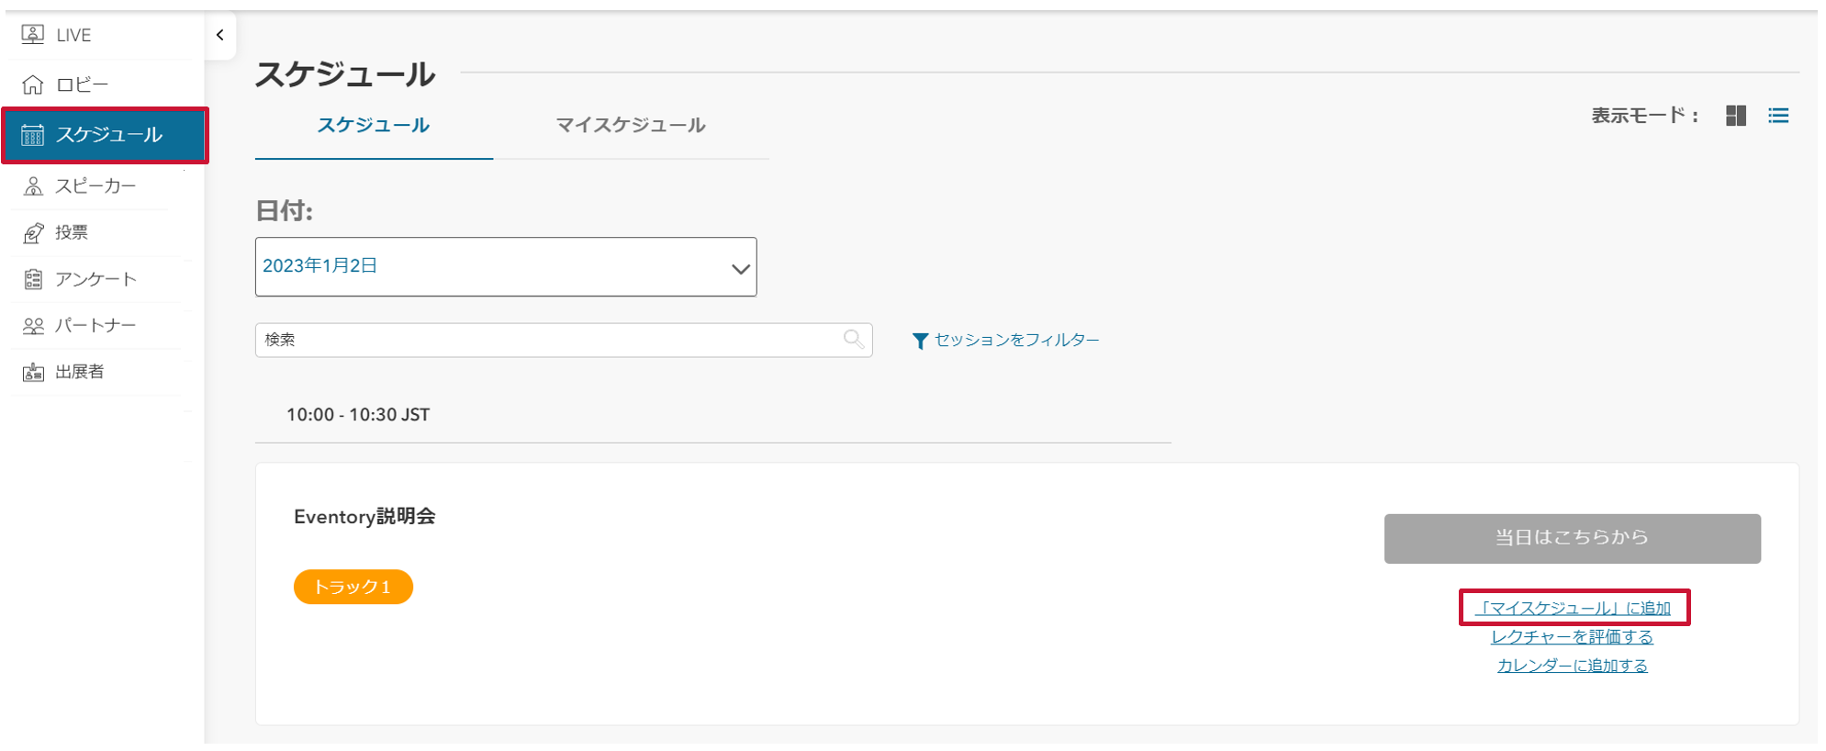This screenshot has width=1826, height=751.
Task: Open セッションをフィルター filter options
Action: (1005, 341)
